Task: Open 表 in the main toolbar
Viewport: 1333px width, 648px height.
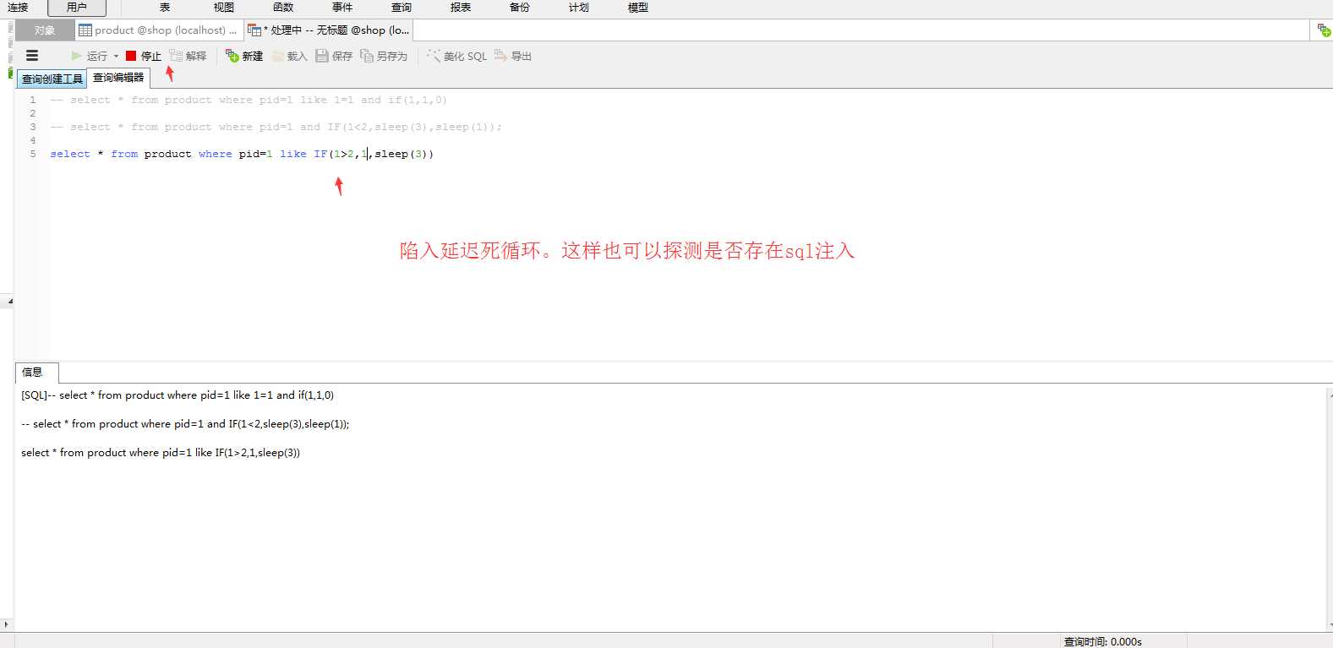Action: click(165, 8)
